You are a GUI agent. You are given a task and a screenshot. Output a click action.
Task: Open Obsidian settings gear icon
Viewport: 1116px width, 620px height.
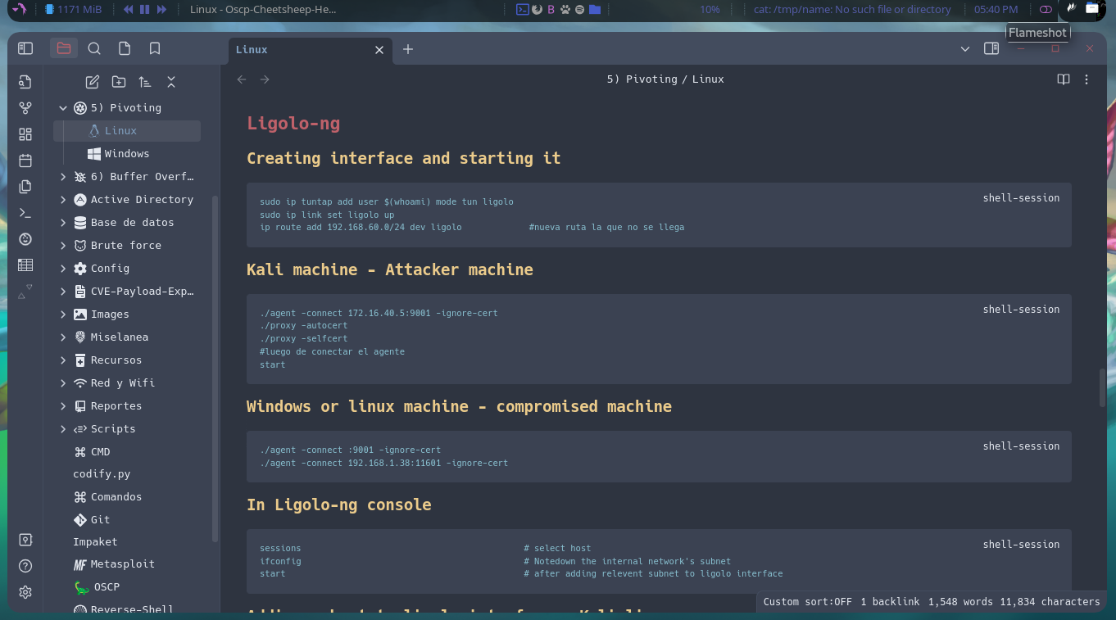(25, 592)
